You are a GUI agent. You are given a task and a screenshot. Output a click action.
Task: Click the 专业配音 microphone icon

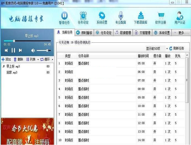pyautogui.click(x=121, y=16)
